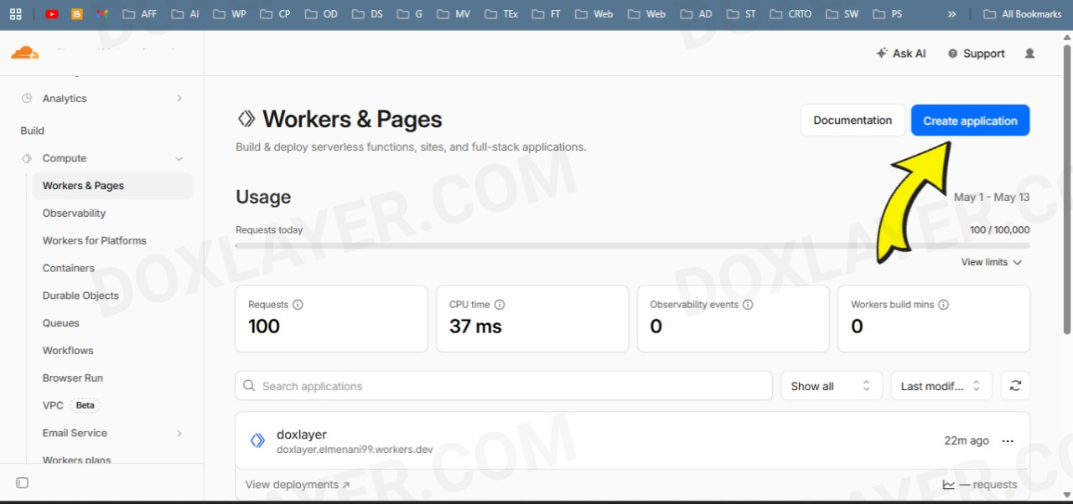The width and height of the screenshot is (1073, 504).
Task: Expand the Email Service chevron
Action: [x=179, y=433]
